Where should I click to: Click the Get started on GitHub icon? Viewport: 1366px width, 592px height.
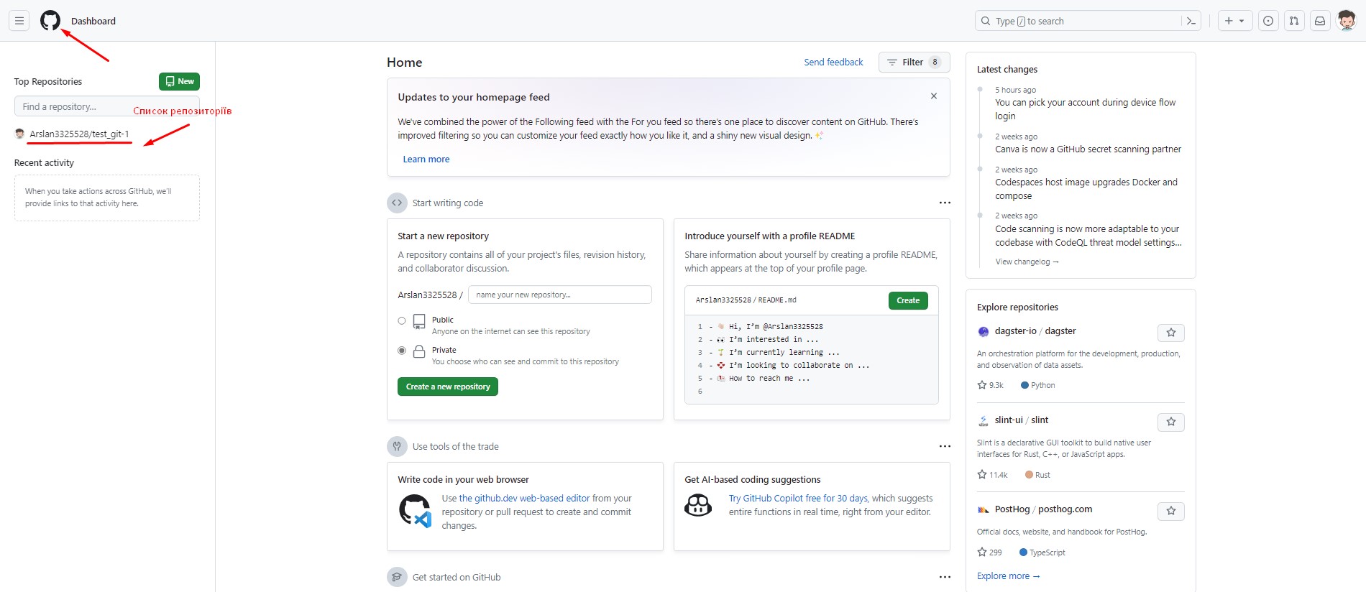coord(397,577)
